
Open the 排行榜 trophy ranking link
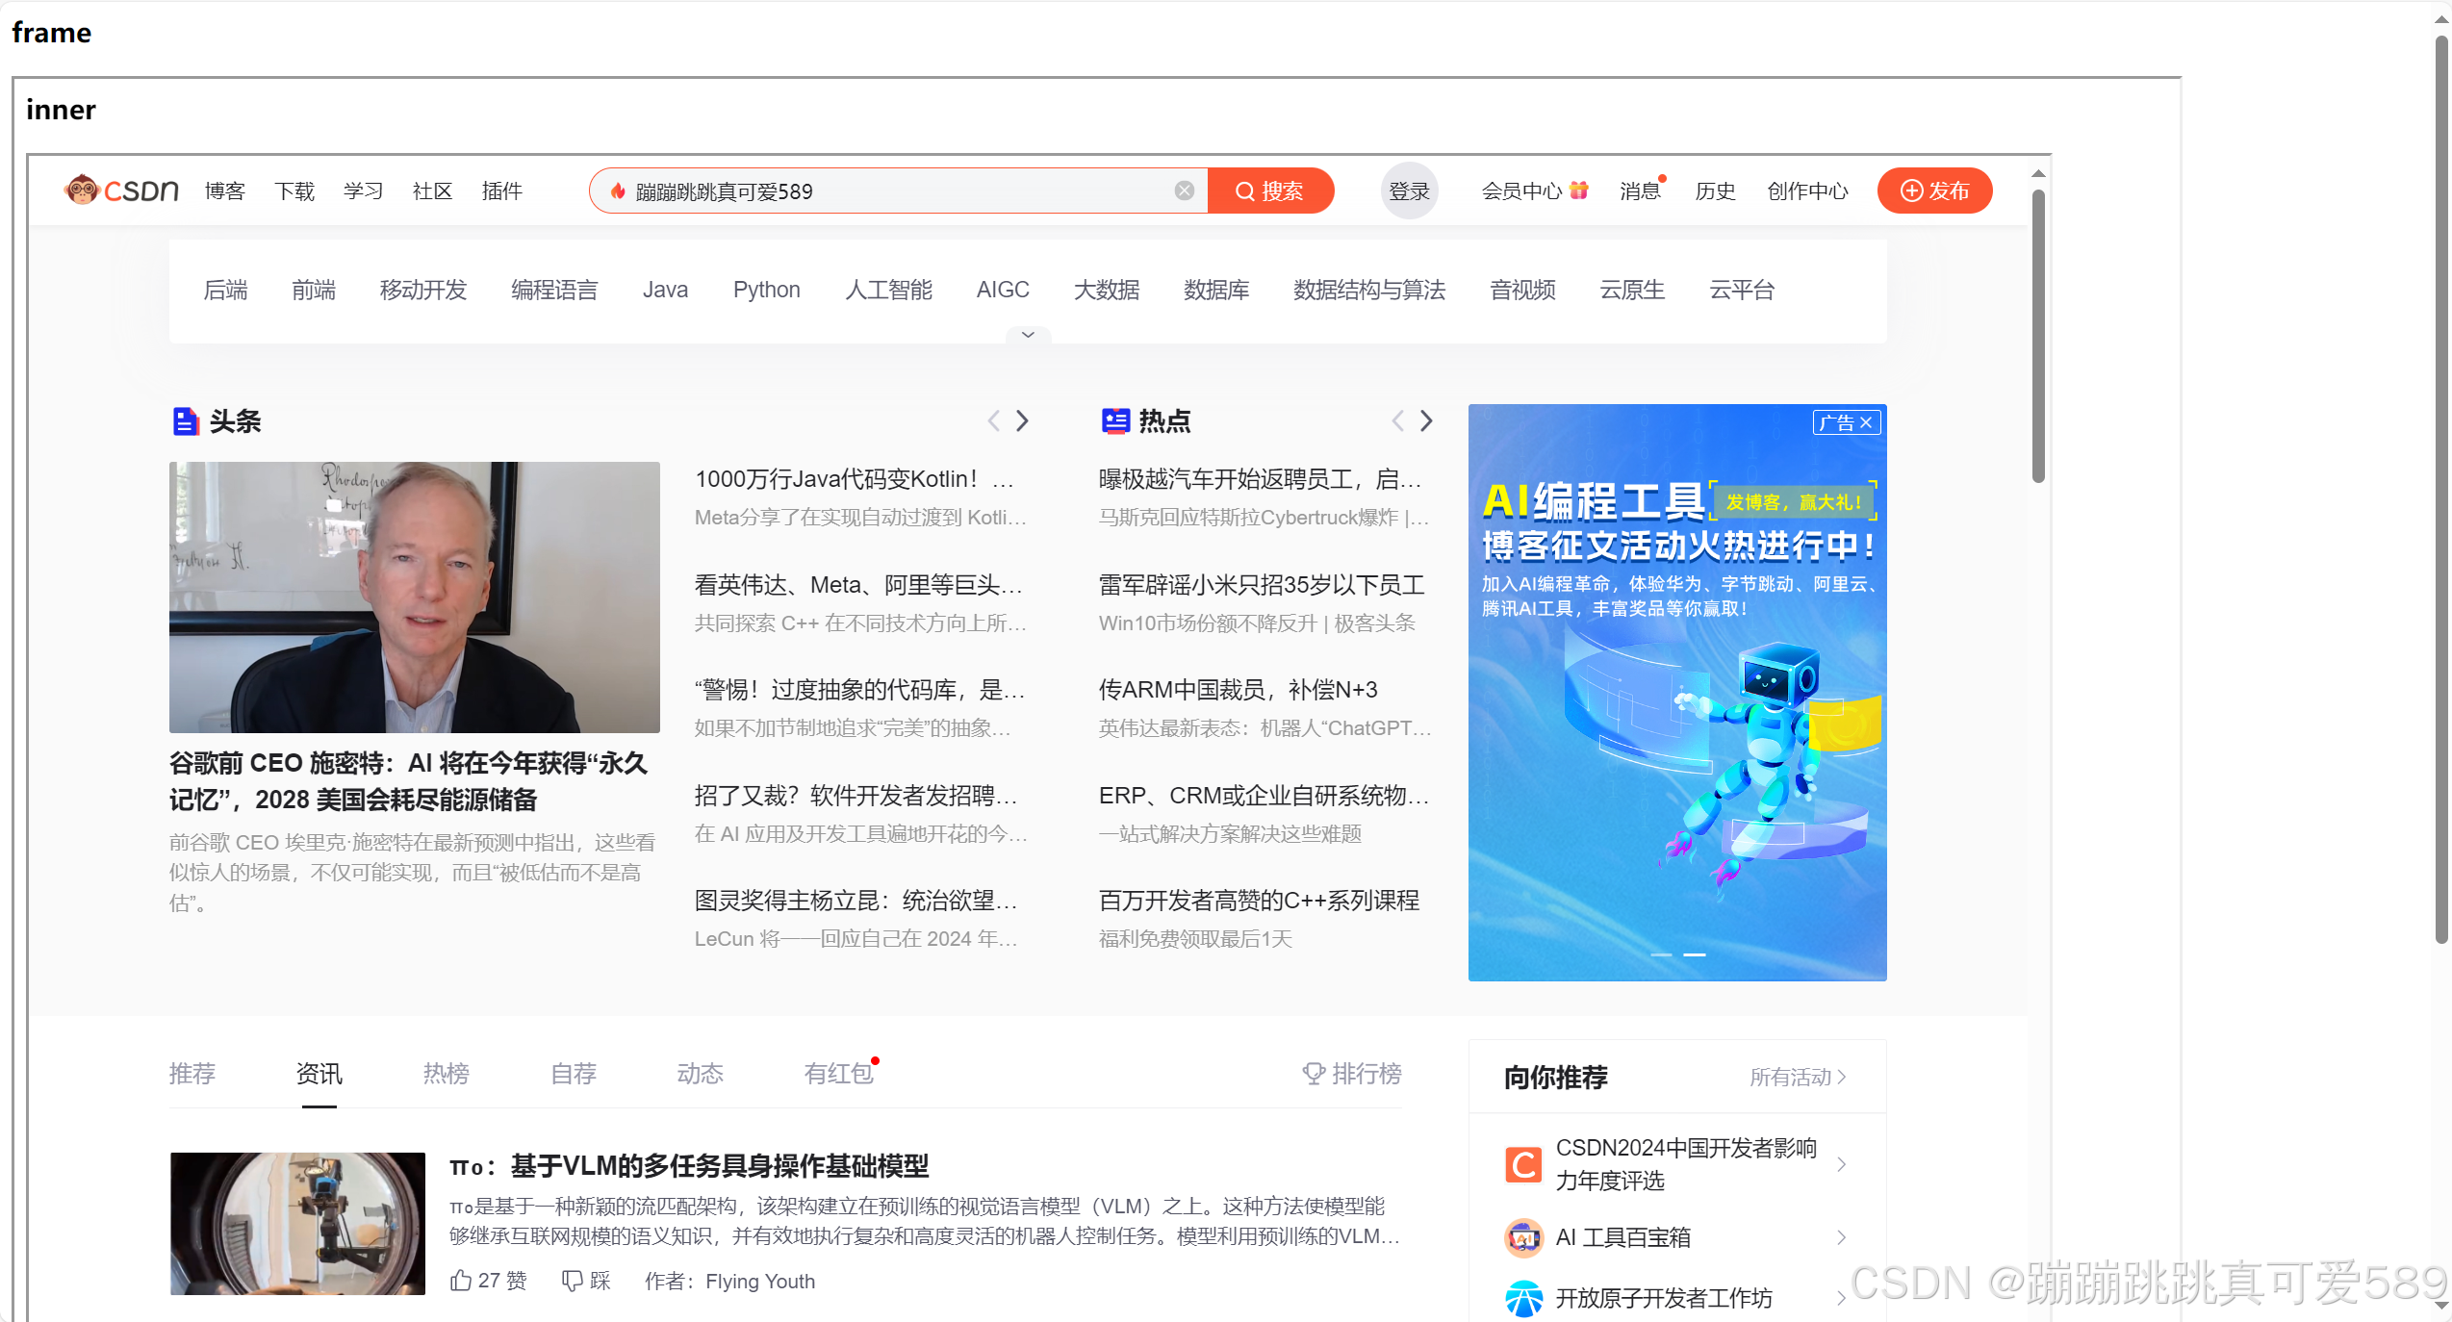point(1351,1074)
